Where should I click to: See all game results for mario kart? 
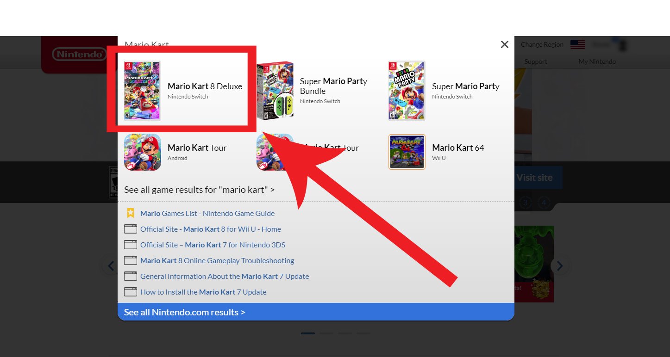(x=199, y=190)
